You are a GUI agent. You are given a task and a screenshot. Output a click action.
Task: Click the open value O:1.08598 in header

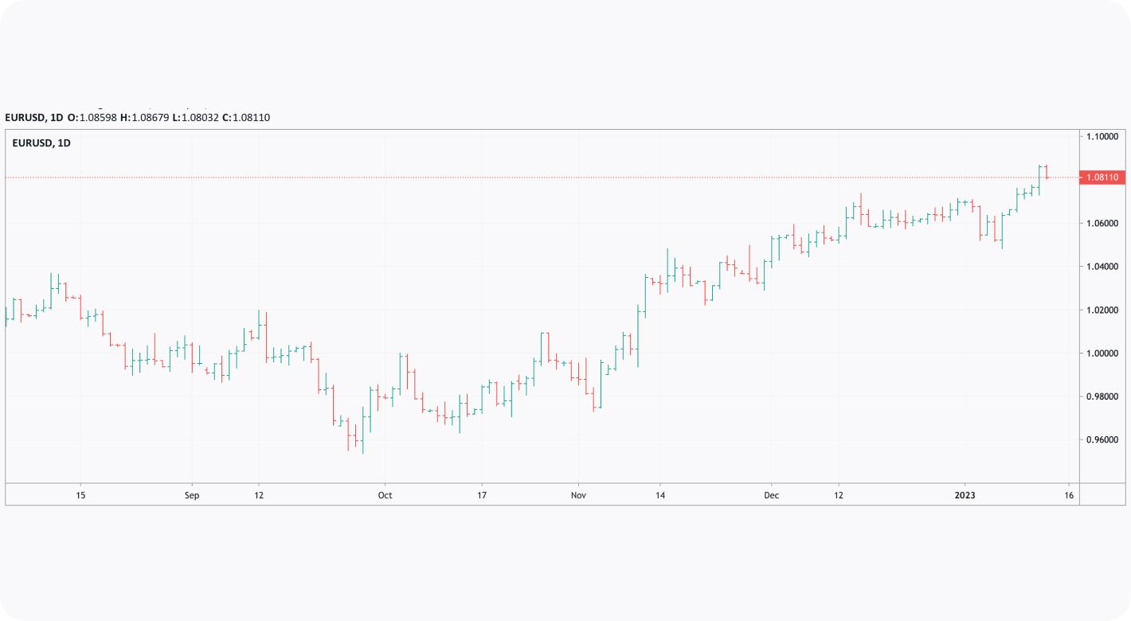(x=92, y=117)
